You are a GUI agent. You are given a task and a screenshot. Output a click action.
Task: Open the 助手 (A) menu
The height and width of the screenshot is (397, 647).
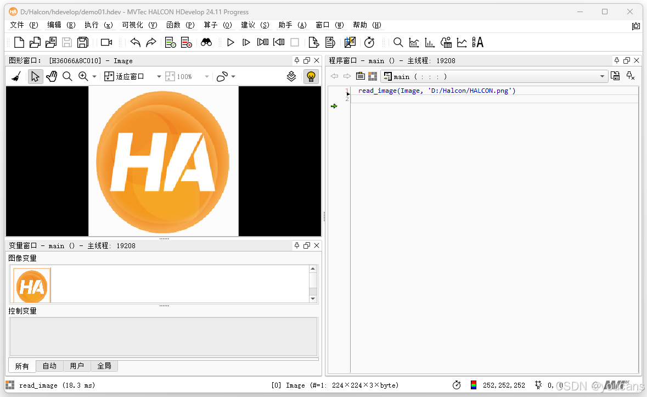292,25
